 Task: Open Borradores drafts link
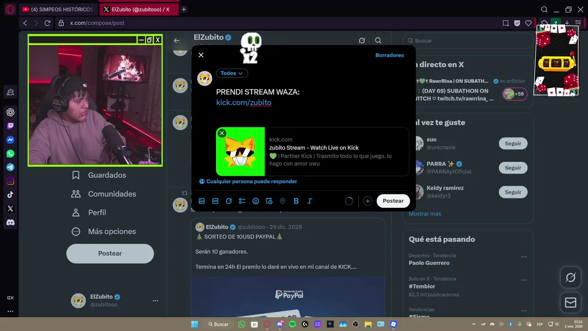(x=390, y=55)
